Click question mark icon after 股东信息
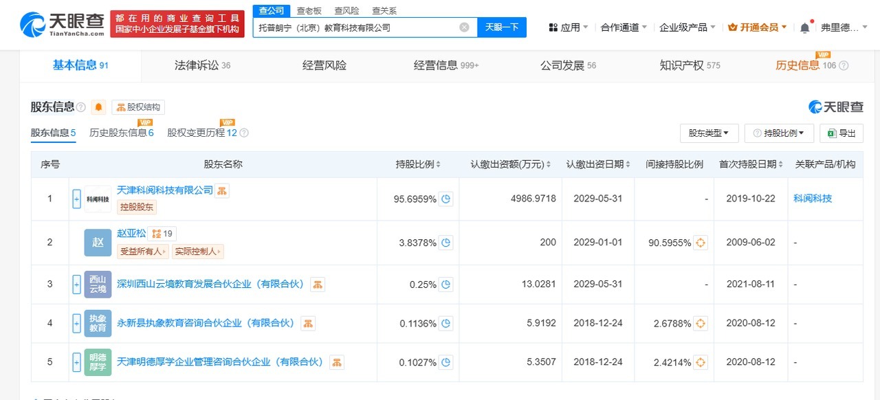Viewport: 880px width, 400px height. pyautogui.click(x=79, y=107)
